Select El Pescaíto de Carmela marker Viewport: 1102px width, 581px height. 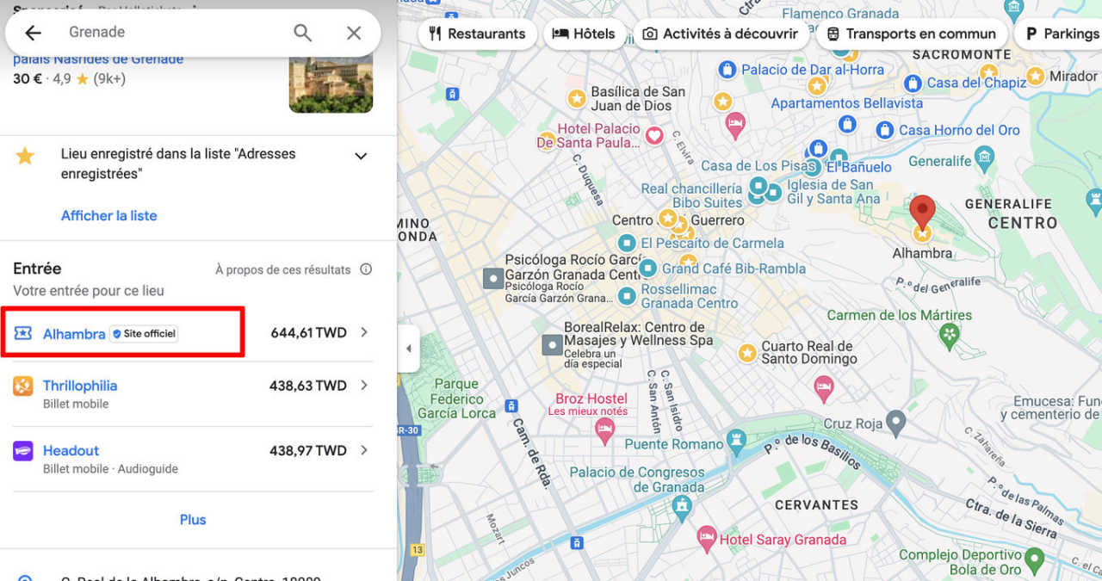(627, 244)
